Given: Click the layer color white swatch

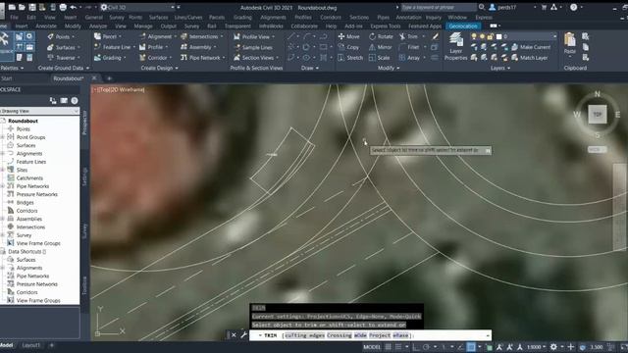Looking at the screenshot, I should (499, 36).
